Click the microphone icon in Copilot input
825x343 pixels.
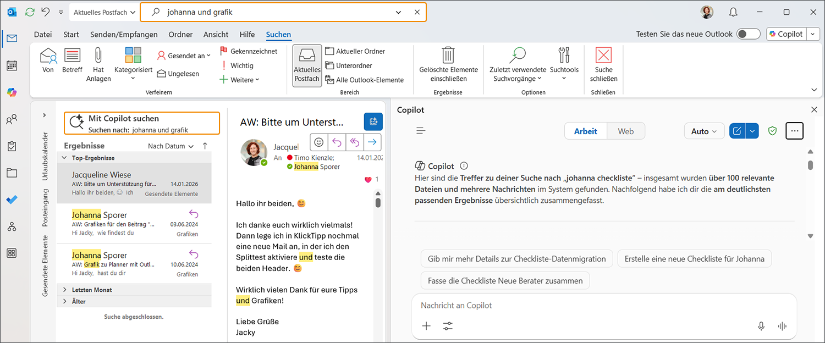(x=761, y=326)
